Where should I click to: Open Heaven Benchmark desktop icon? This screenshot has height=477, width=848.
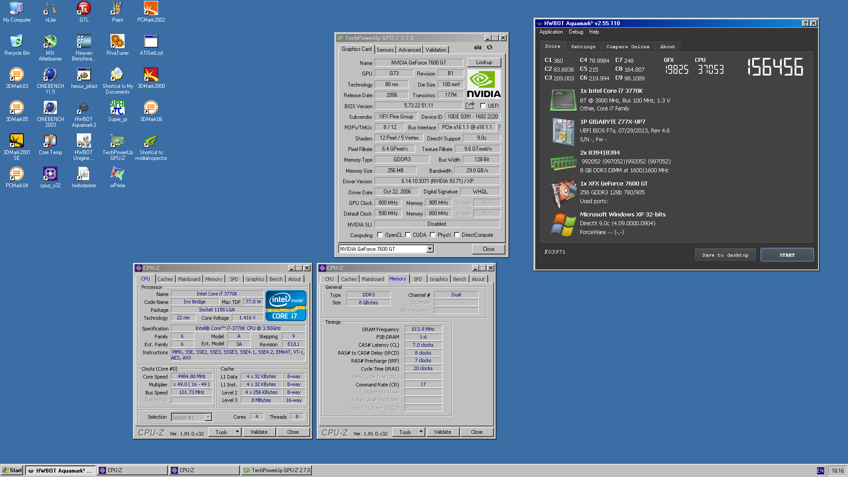pyautogui.click(x=84, y=48)
